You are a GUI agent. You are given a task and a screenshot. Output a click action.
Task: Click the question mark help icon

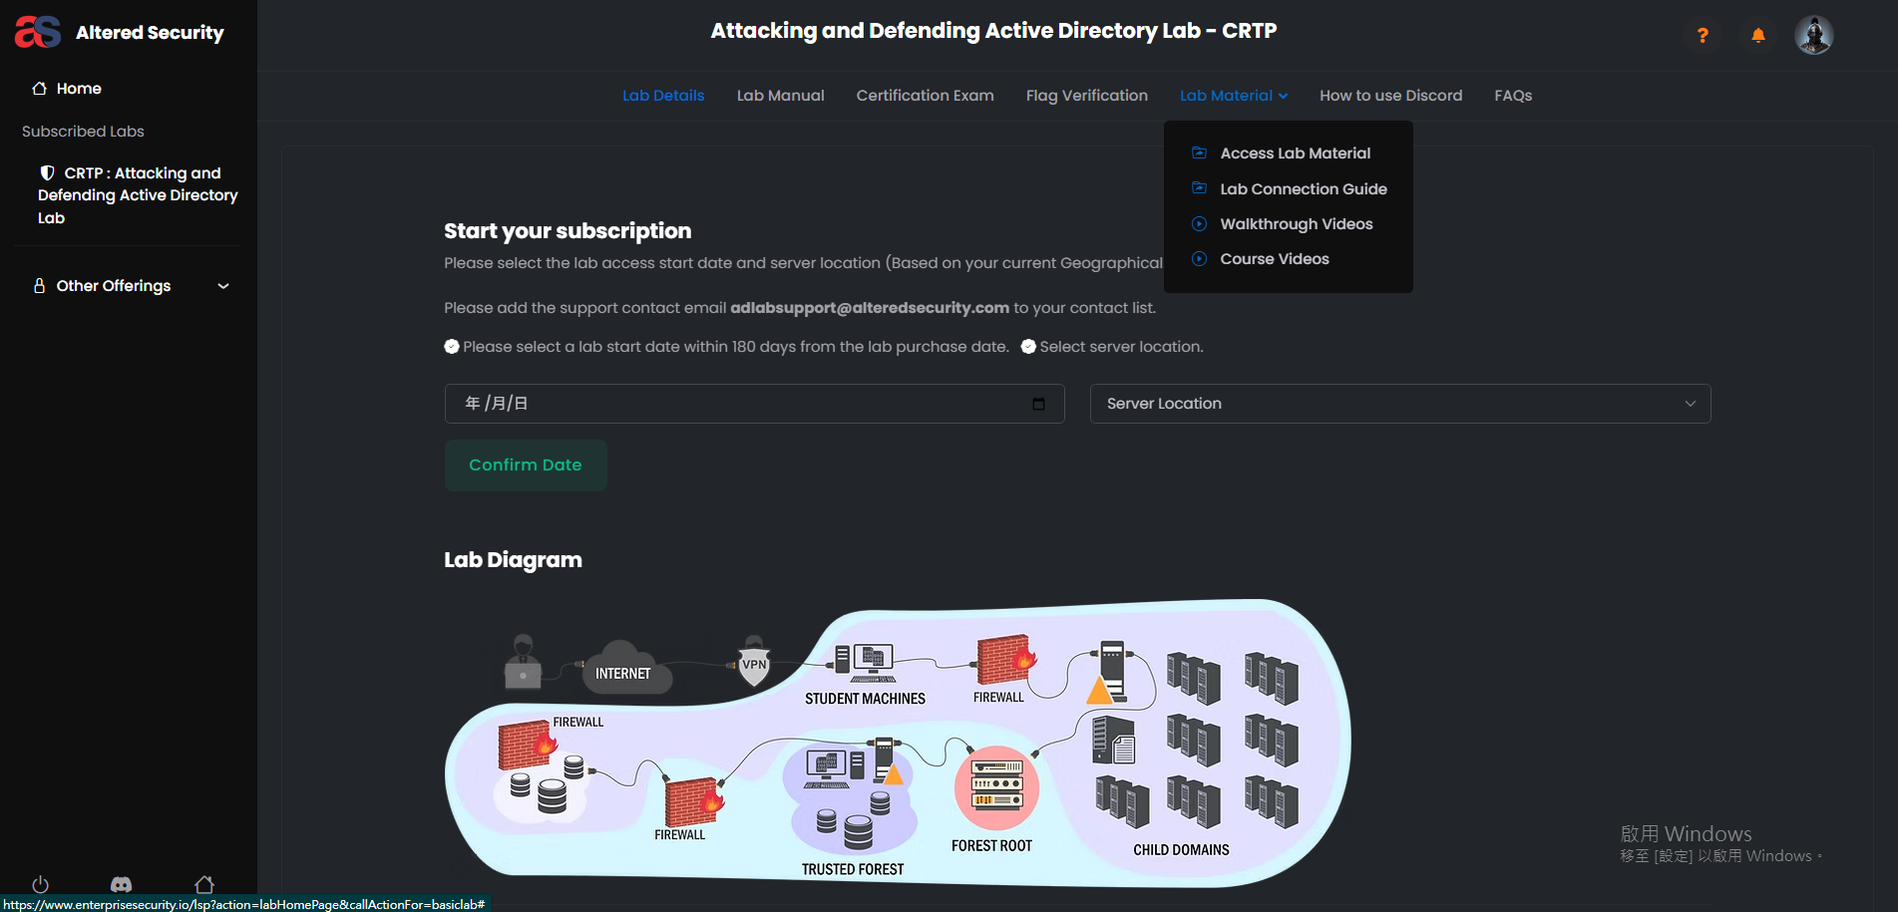[1703, 36]
